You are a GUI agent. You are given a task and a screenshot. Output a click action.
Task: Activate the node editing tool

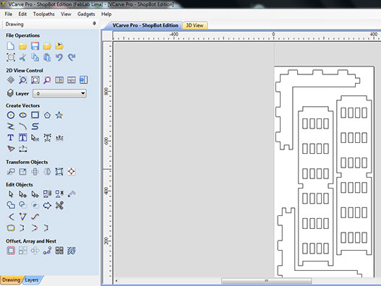point(23,194)
